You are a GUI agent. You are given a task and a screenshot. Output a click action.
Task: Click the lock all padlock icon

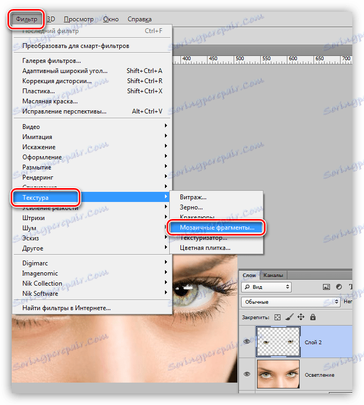coord(313,317)
